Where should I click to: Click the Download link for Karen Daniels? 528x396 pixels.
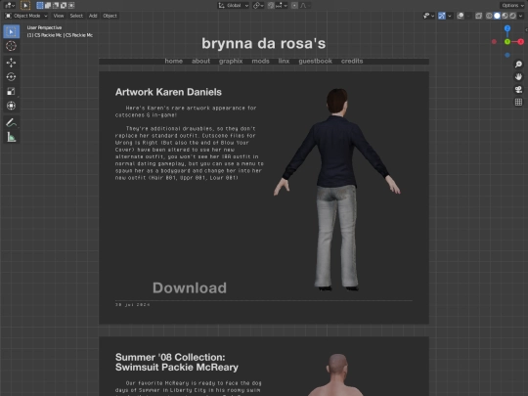pyautogui.click(x=190, y=287)
